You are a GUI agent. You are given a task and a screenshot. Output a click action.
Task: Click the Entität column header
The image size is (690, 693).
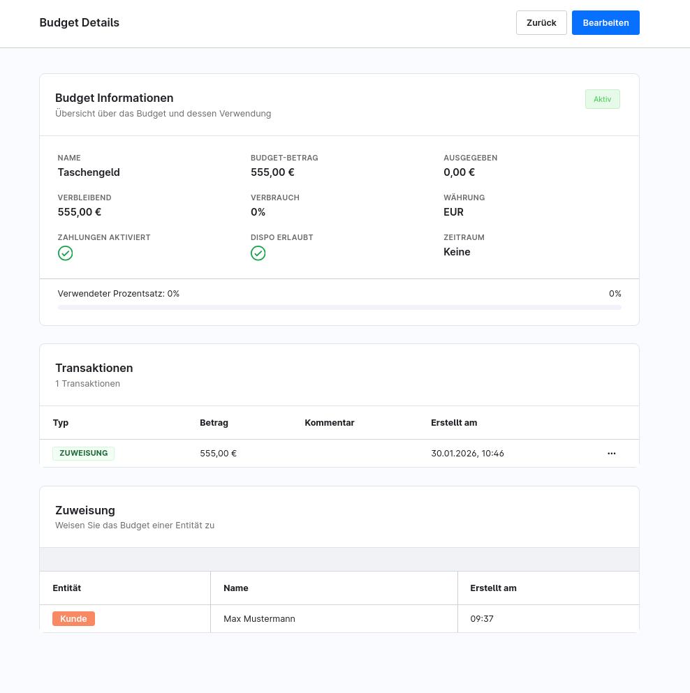pos(67,588)
